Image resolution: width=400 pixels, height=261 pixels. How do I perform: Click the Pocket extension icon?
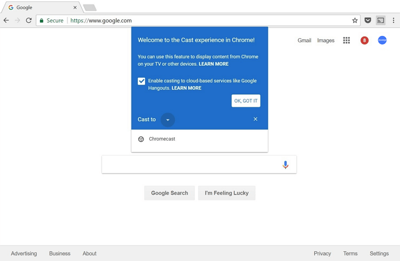coord(368,21)
